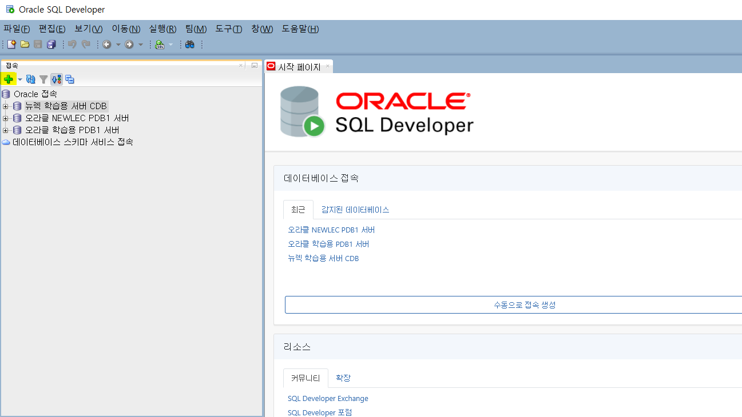This screenshot has width=742, height=417.
Task: Open recent link 뉴렉 학습용 서버 CDB
Action: pyautogui.click(x=323, y=259)
